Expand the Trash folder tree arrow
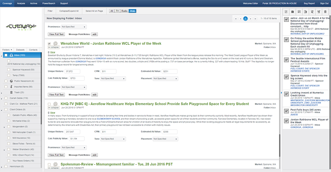The image size is (331, 172). [2, 93]
